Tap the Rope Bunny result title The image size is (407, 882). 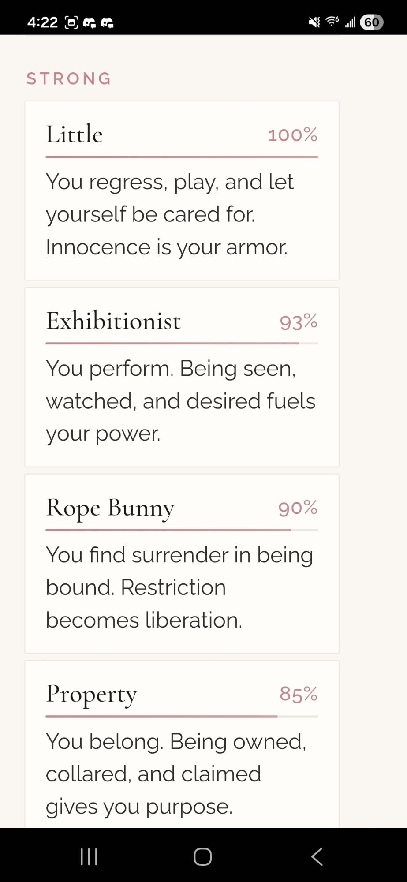(x=110, y=508)
